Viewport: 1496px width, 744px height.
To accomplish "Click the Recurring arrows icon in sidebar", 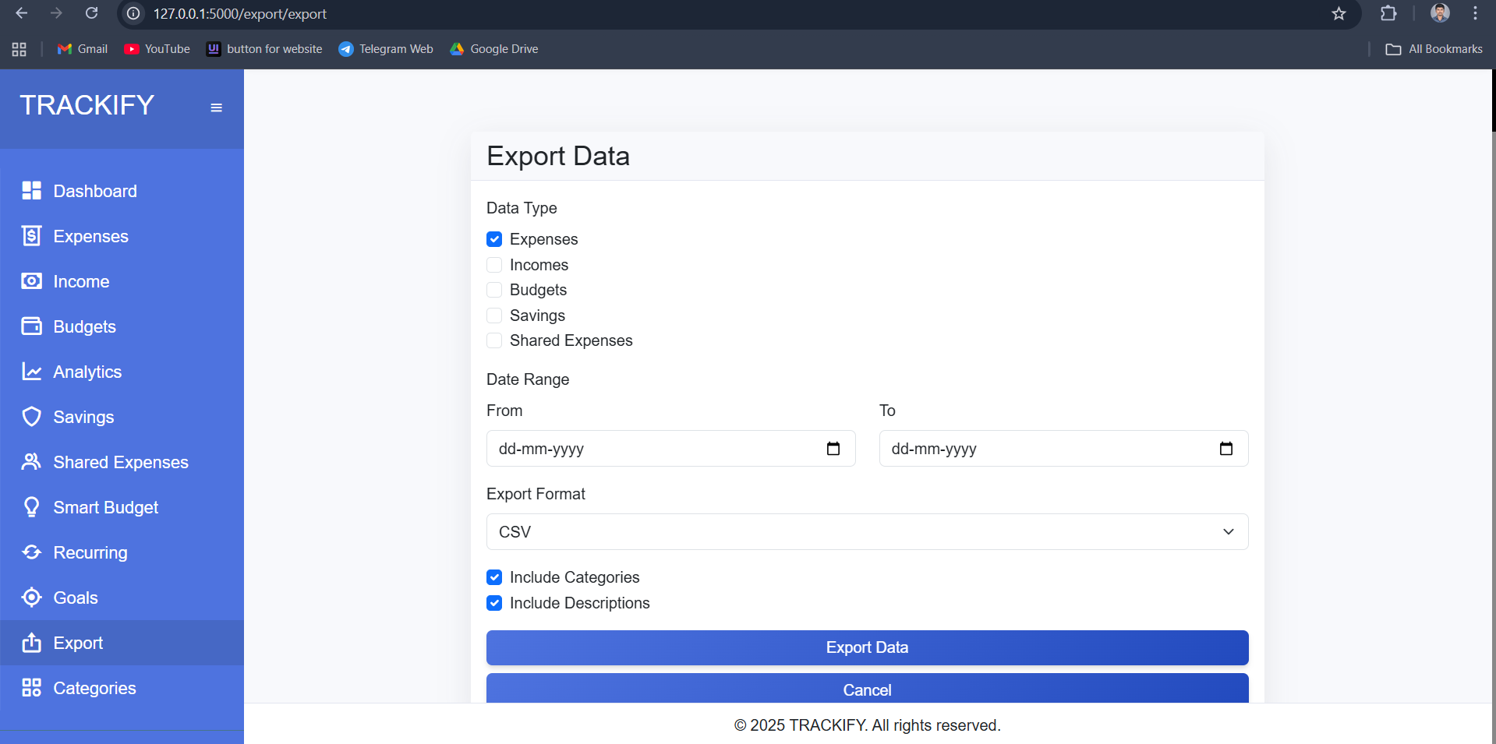I will tap(31, 552).
